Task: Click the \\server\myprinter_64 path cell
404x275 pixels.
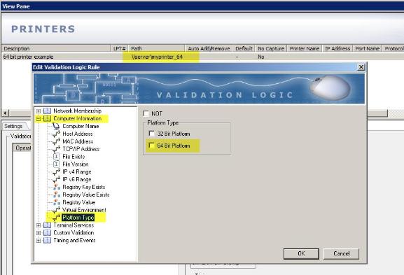Action: (x=157, y=57)
